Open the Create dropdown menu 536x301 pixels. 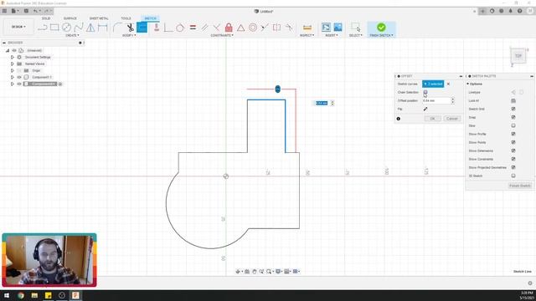(x=72, y=35)
